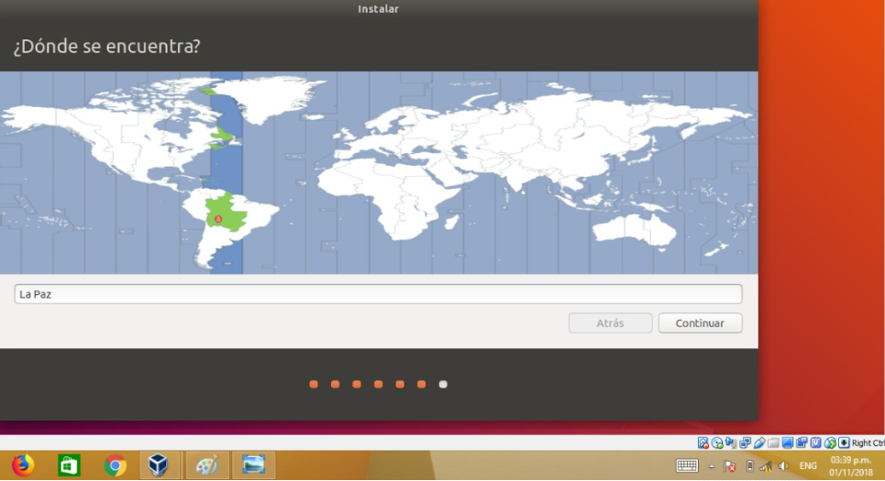The width and height of the screenshot is (885, 481).
Task: Click the VirtualBox mouse integration icon
Action: [x=830, y=443]
